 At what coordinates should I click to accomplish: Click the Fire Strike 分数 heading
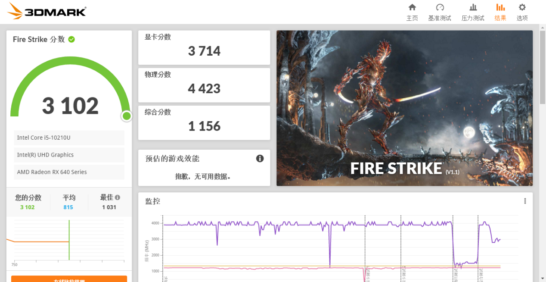coord(39,39)
